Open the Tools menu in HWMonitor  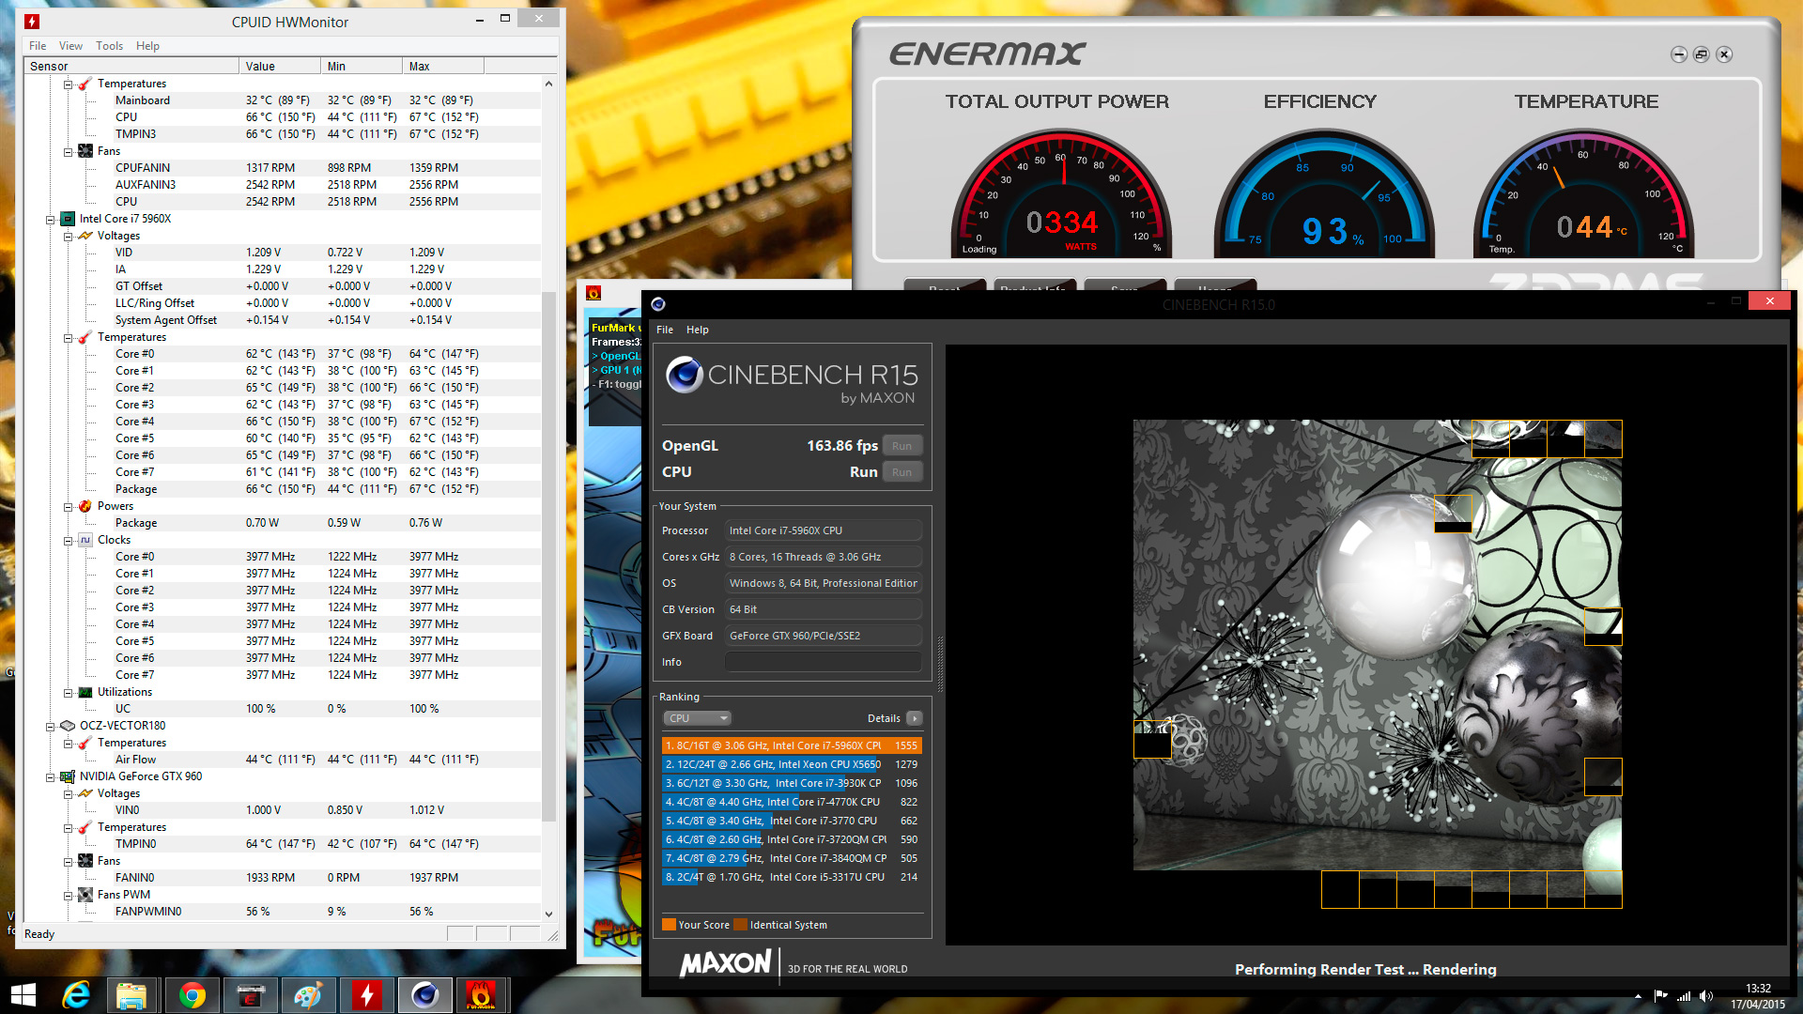click(x=109, y=46)
